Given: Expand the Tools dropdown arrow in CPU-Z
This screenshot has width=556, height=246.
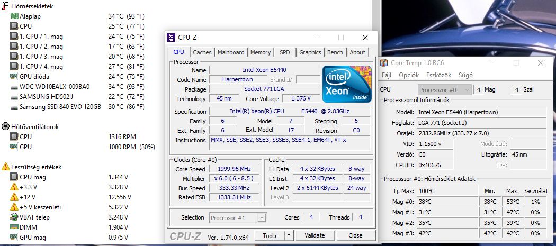Looking at the screenshot, I should click(289, 235).
